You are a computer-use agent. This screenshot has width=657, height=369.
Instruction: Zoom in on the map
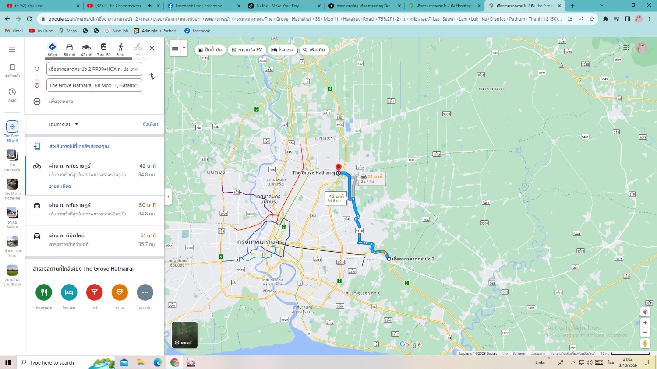tap(645, 323)
